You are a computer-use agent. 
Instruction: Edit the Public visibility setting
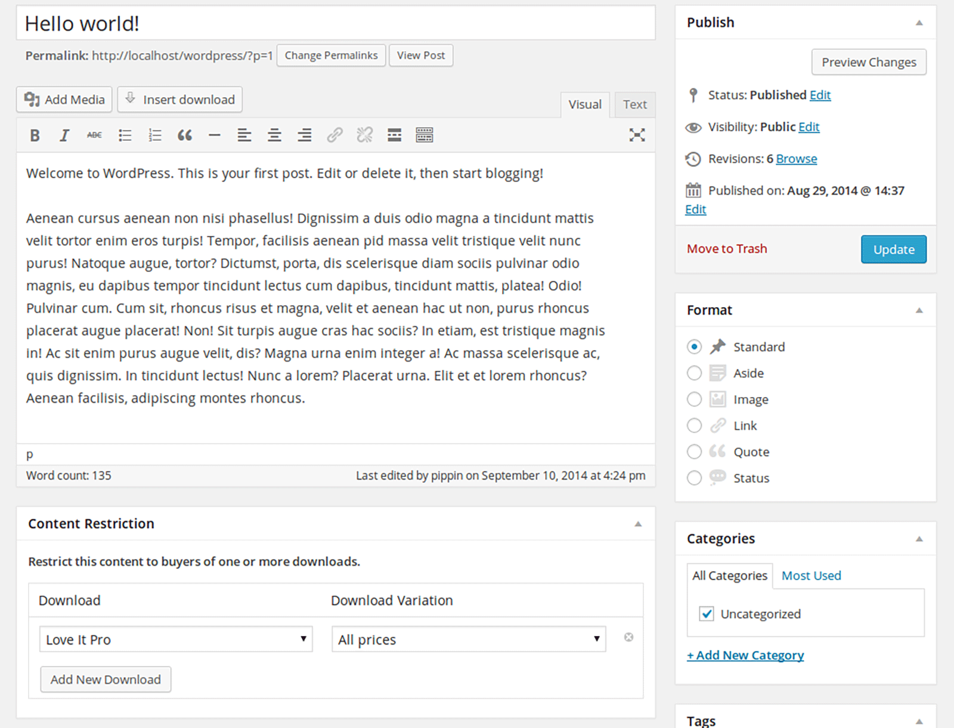809,127
